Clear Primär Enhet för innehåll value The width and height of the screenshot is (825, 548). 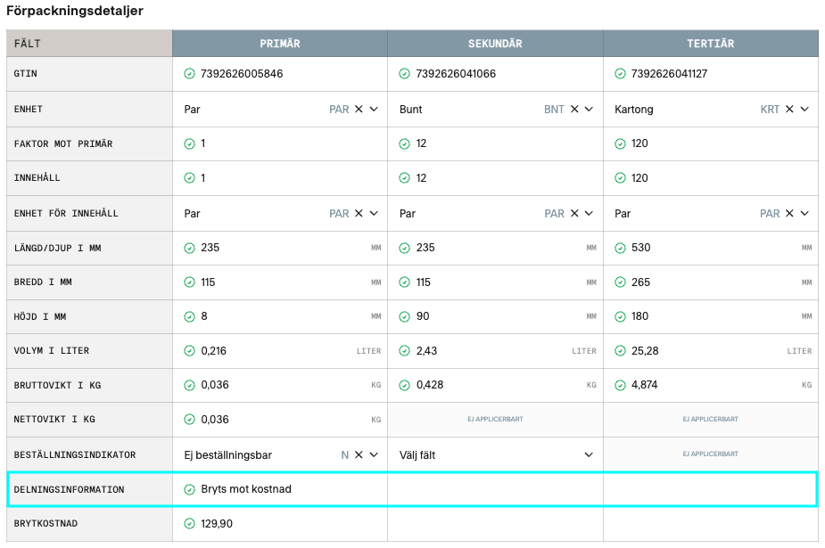[x=359, y=214]
